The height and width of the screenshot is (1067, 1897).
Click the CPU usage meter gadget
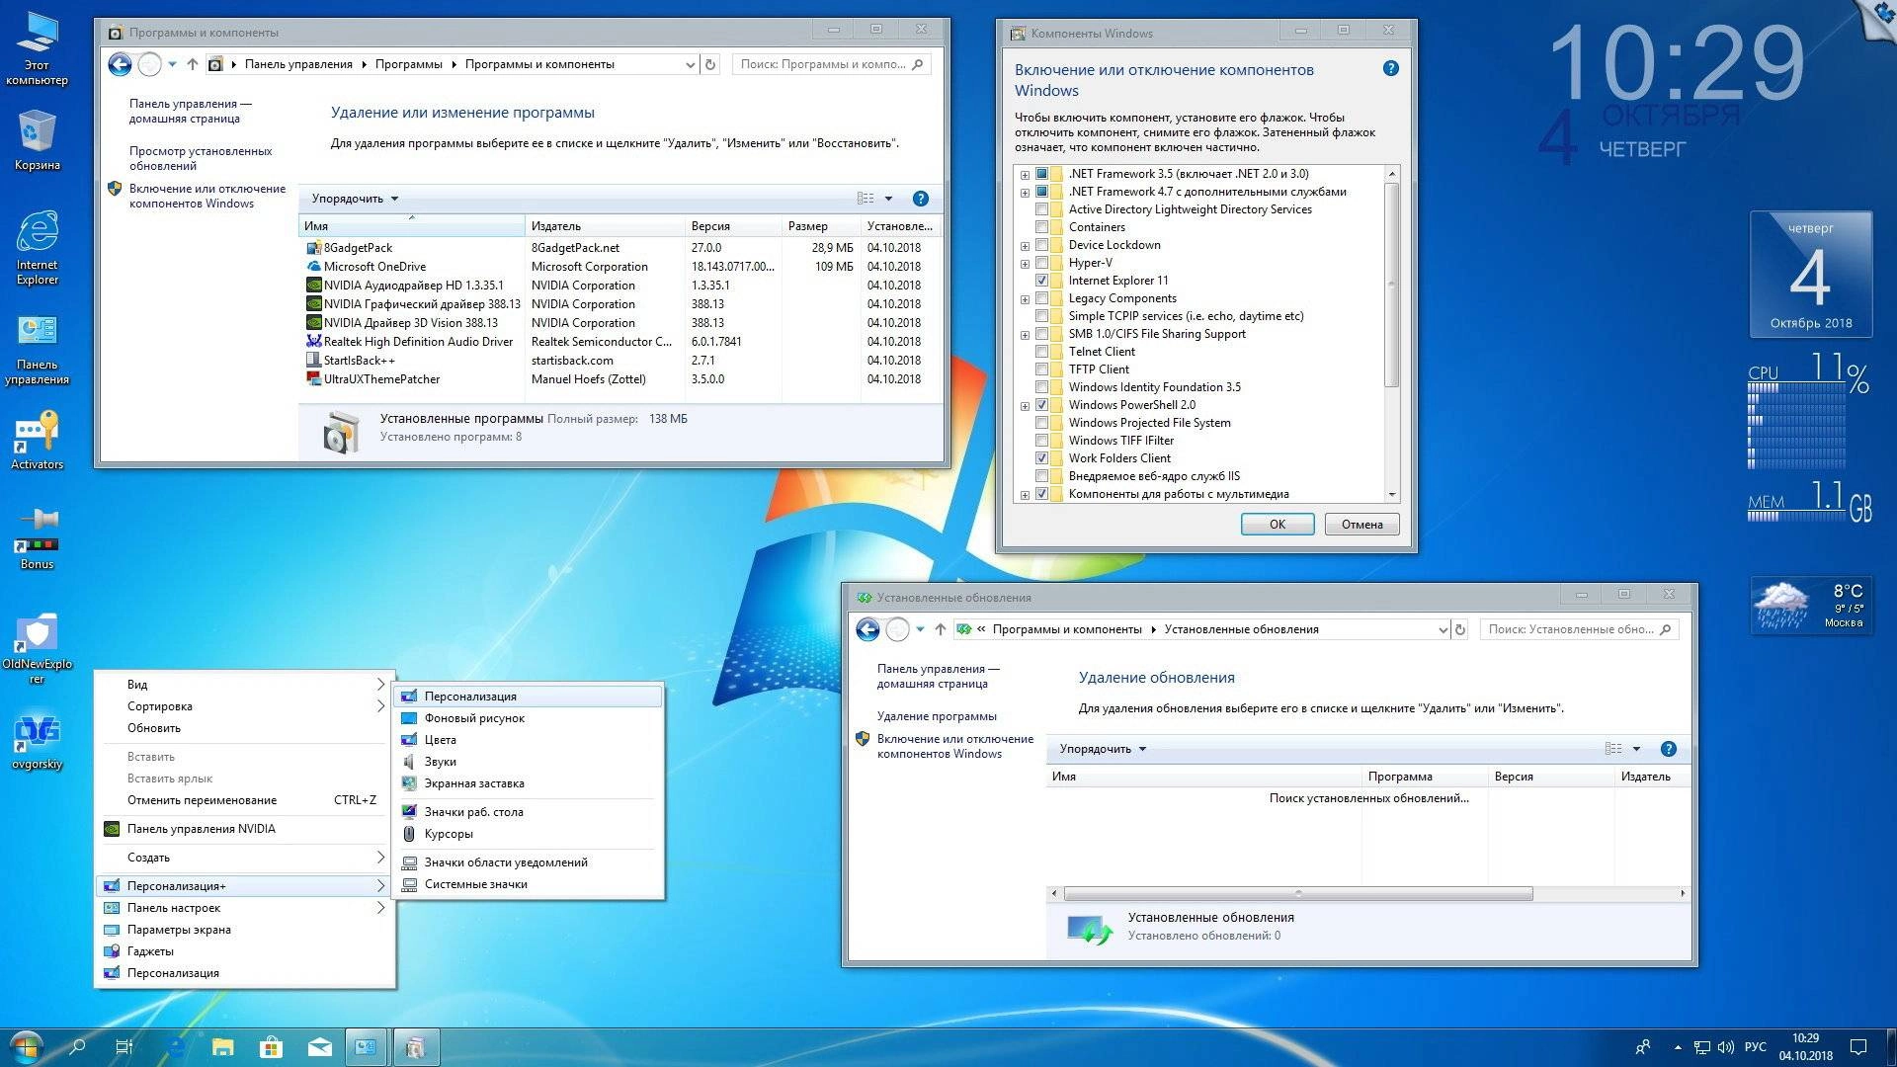tap(1808, 412)
